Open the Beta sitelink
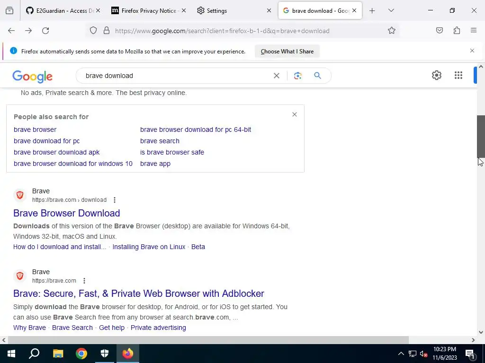The image size is (485, 363). 198,247
